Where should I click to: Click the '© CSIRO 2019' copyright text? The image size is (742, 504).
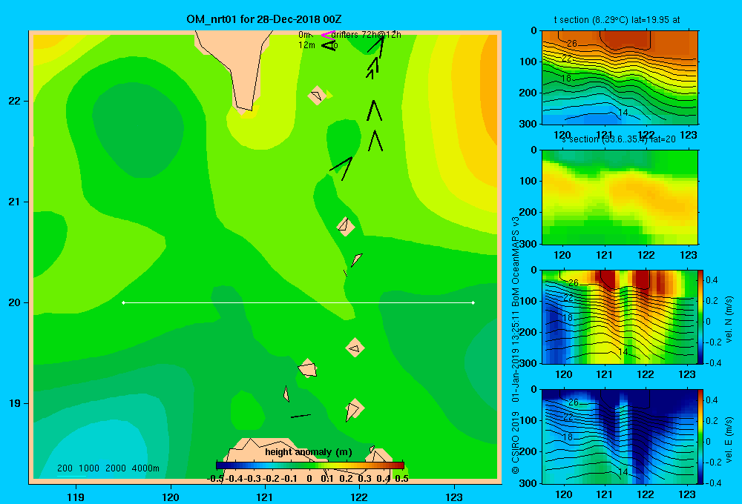[516, 442]
